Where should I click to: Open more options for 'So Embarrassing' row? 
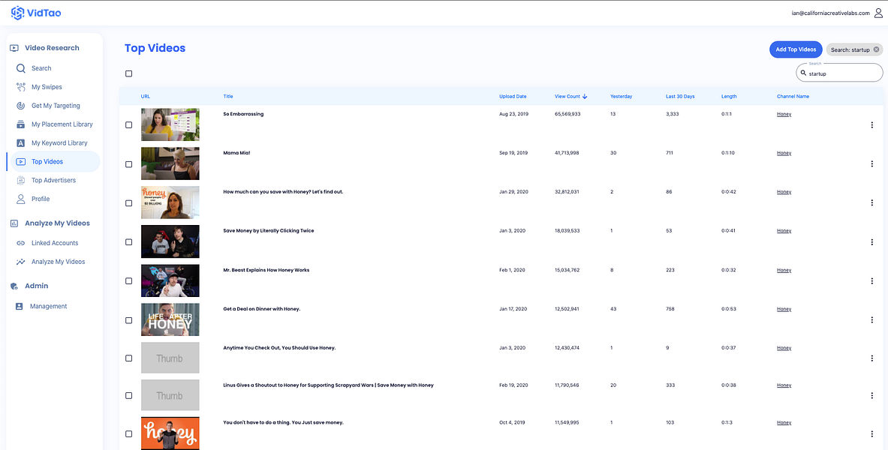click(871, 125)
